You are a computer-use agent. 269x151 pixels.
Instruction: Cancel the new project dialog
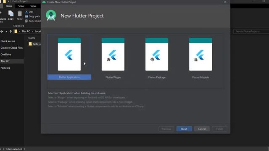click(202, 129)
